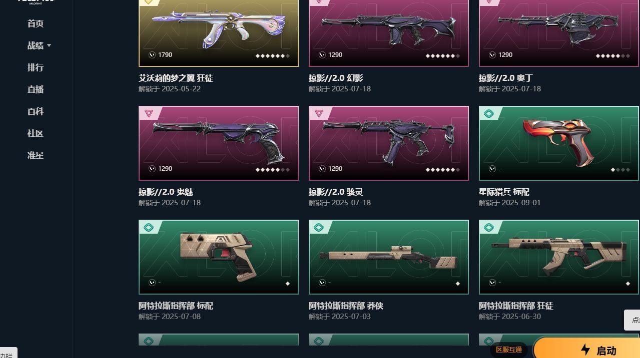Open the 直播 sidebar item

36,89
